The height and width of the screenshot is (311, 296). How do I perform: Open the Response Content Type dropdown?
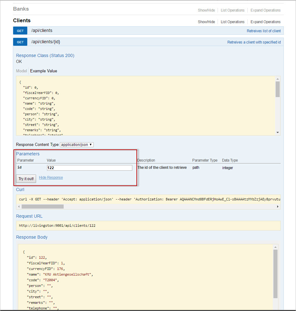pyautogui.click(x=77, y=144)
